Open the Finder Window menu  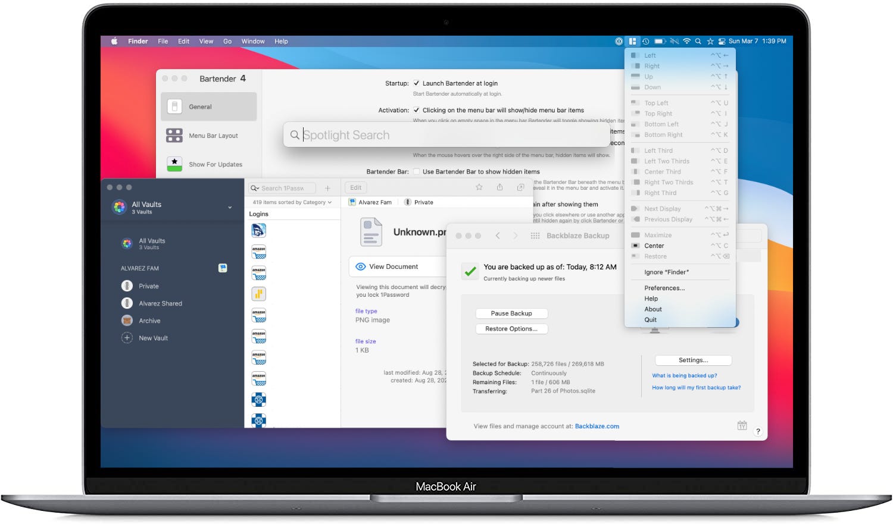(253, 41)
